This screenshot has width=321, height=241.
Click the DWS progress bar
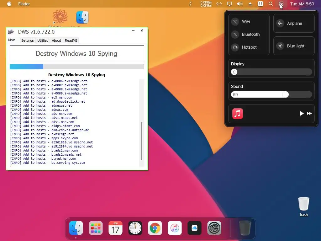point(77,67)
